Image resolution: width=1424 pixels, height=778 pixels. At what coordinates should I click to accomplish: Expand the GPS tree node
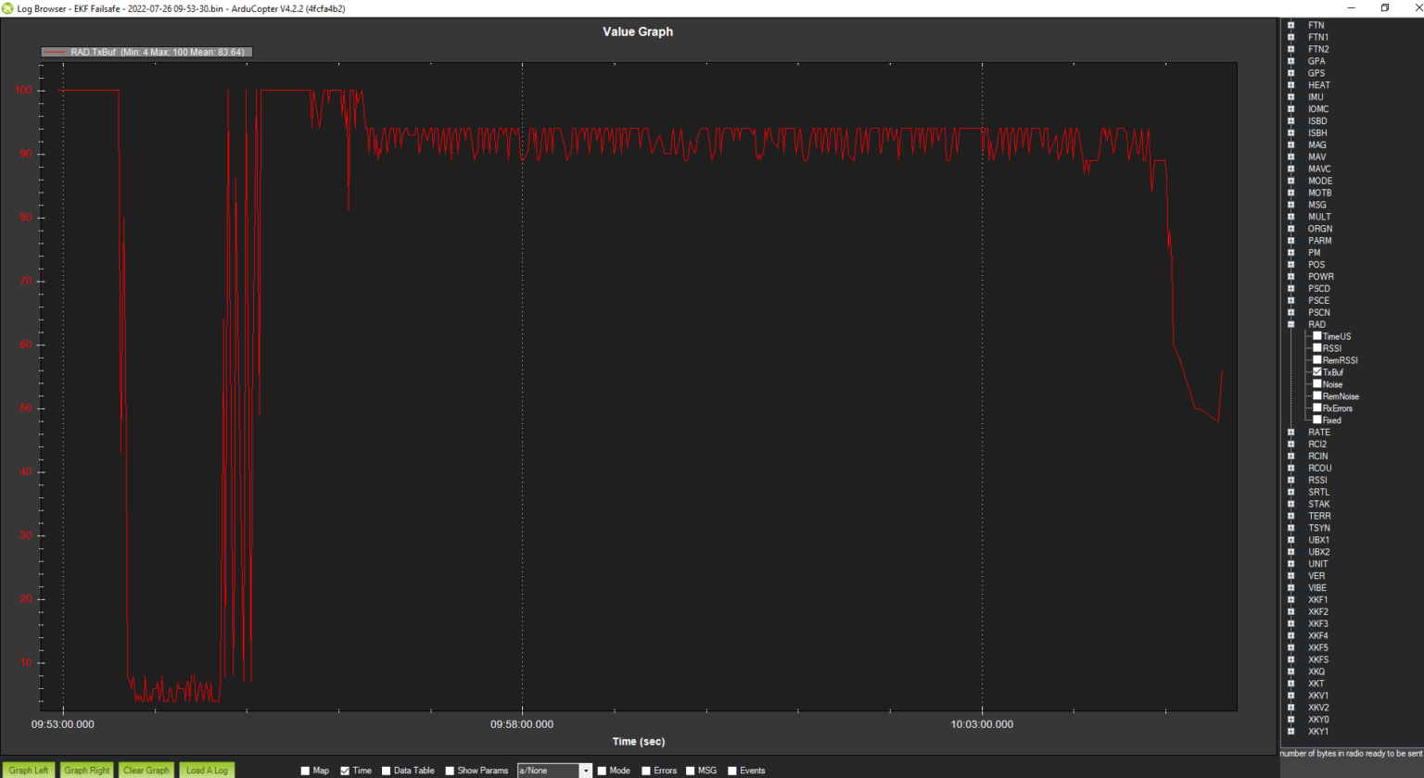coord(1290,73)
